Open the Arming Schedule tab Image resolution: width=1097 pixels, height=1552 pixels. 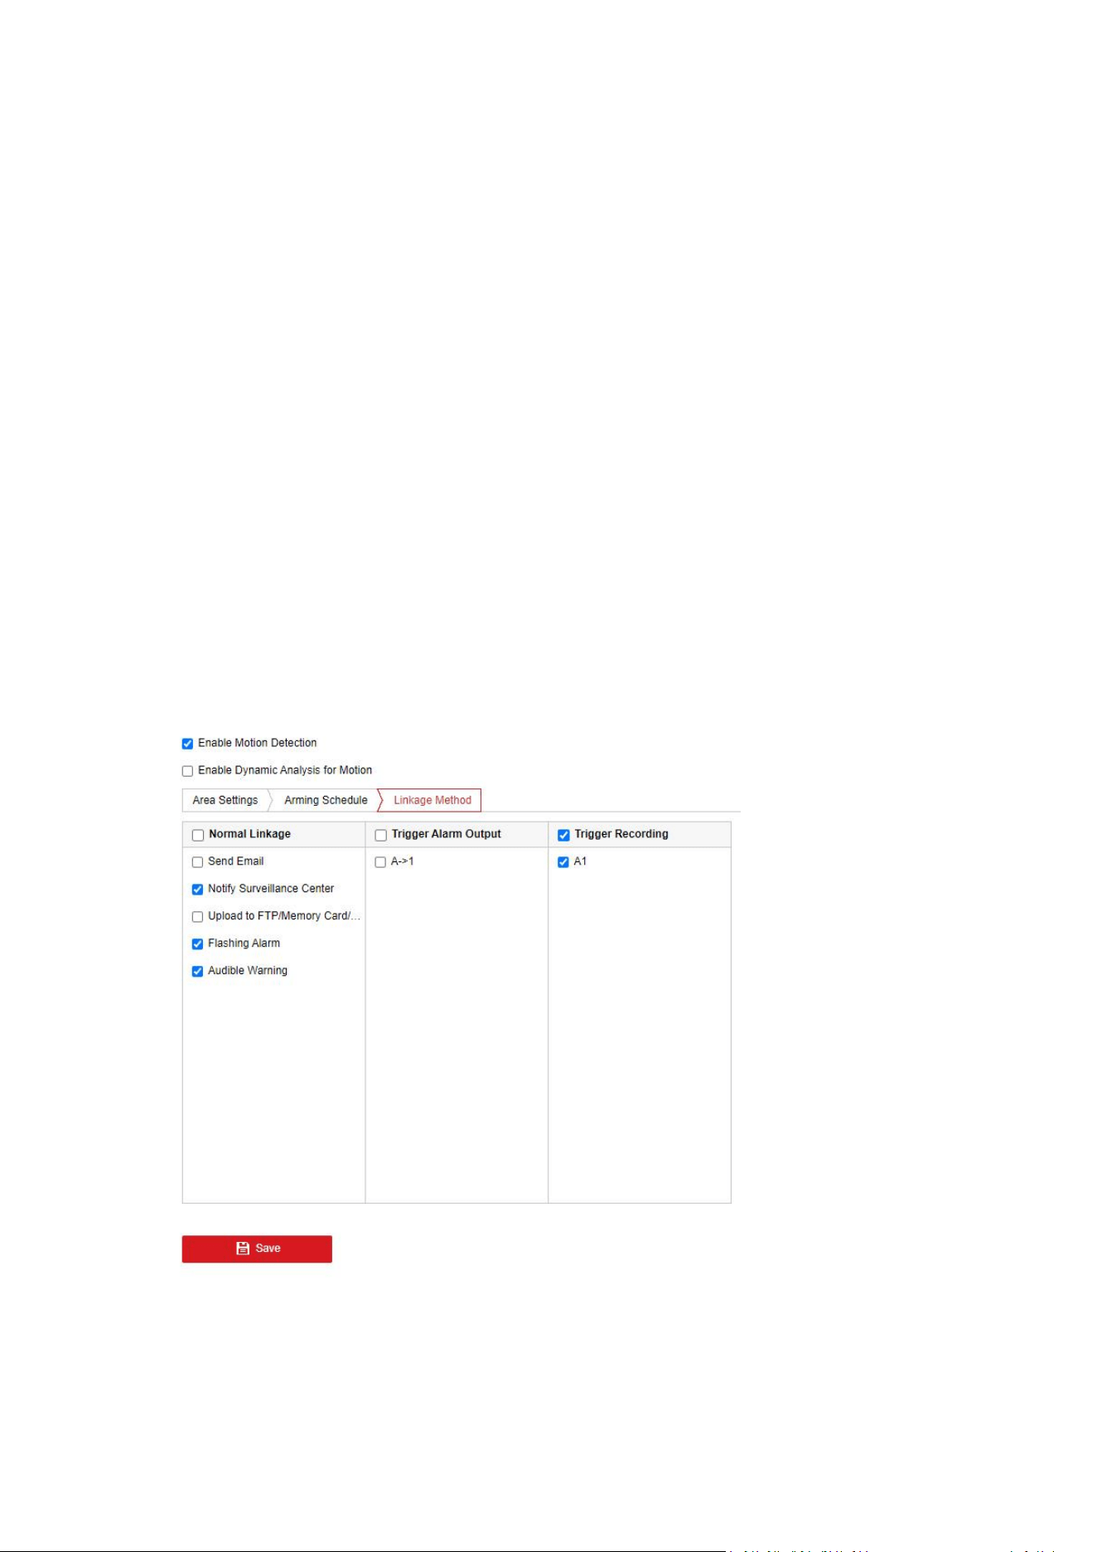(326, 800)
